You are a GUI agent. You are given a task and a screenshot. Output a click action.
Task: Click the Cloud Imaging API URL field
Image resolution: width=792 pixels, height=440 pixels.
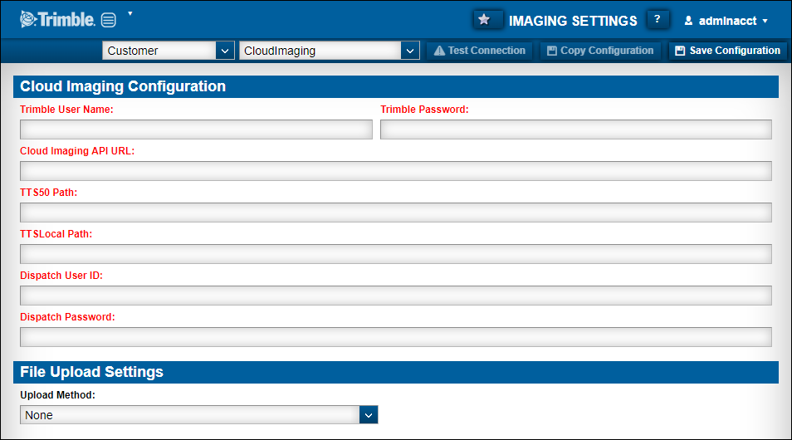coord(395,171)
